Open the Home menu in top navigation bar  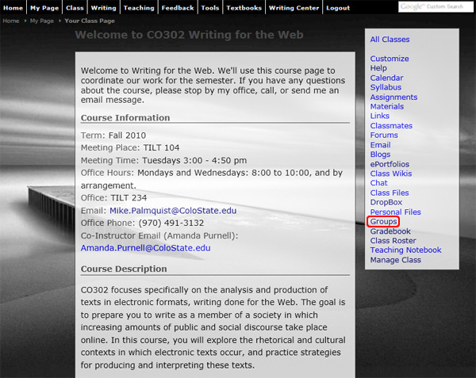pyautogui.click(x=13, y=8)
